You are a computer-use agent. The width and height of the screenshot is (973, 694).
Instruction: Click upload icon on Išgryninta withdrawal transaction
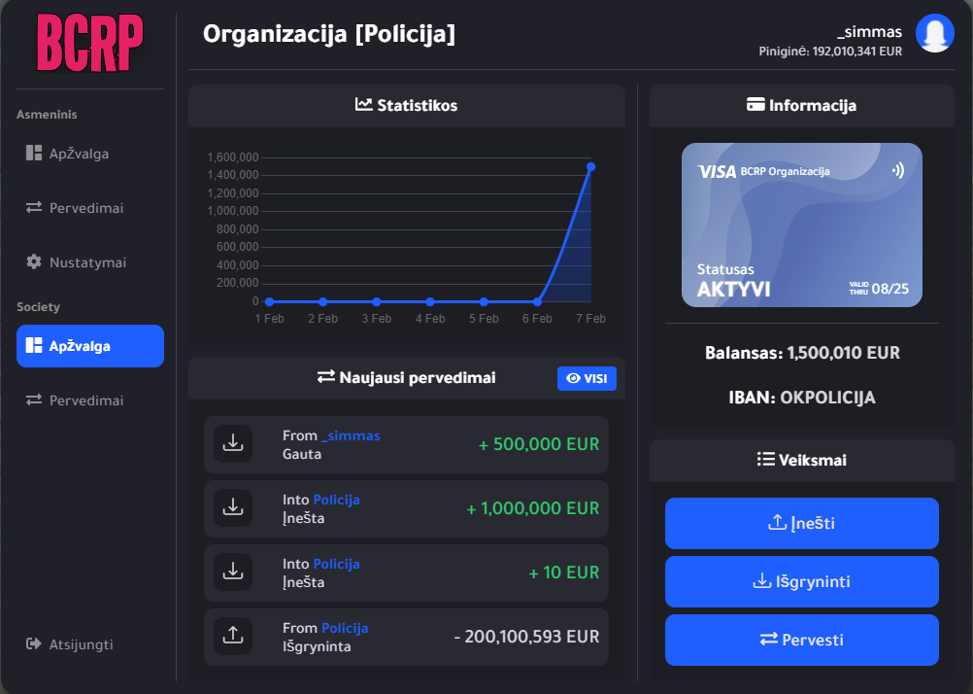tap(233, 637)
